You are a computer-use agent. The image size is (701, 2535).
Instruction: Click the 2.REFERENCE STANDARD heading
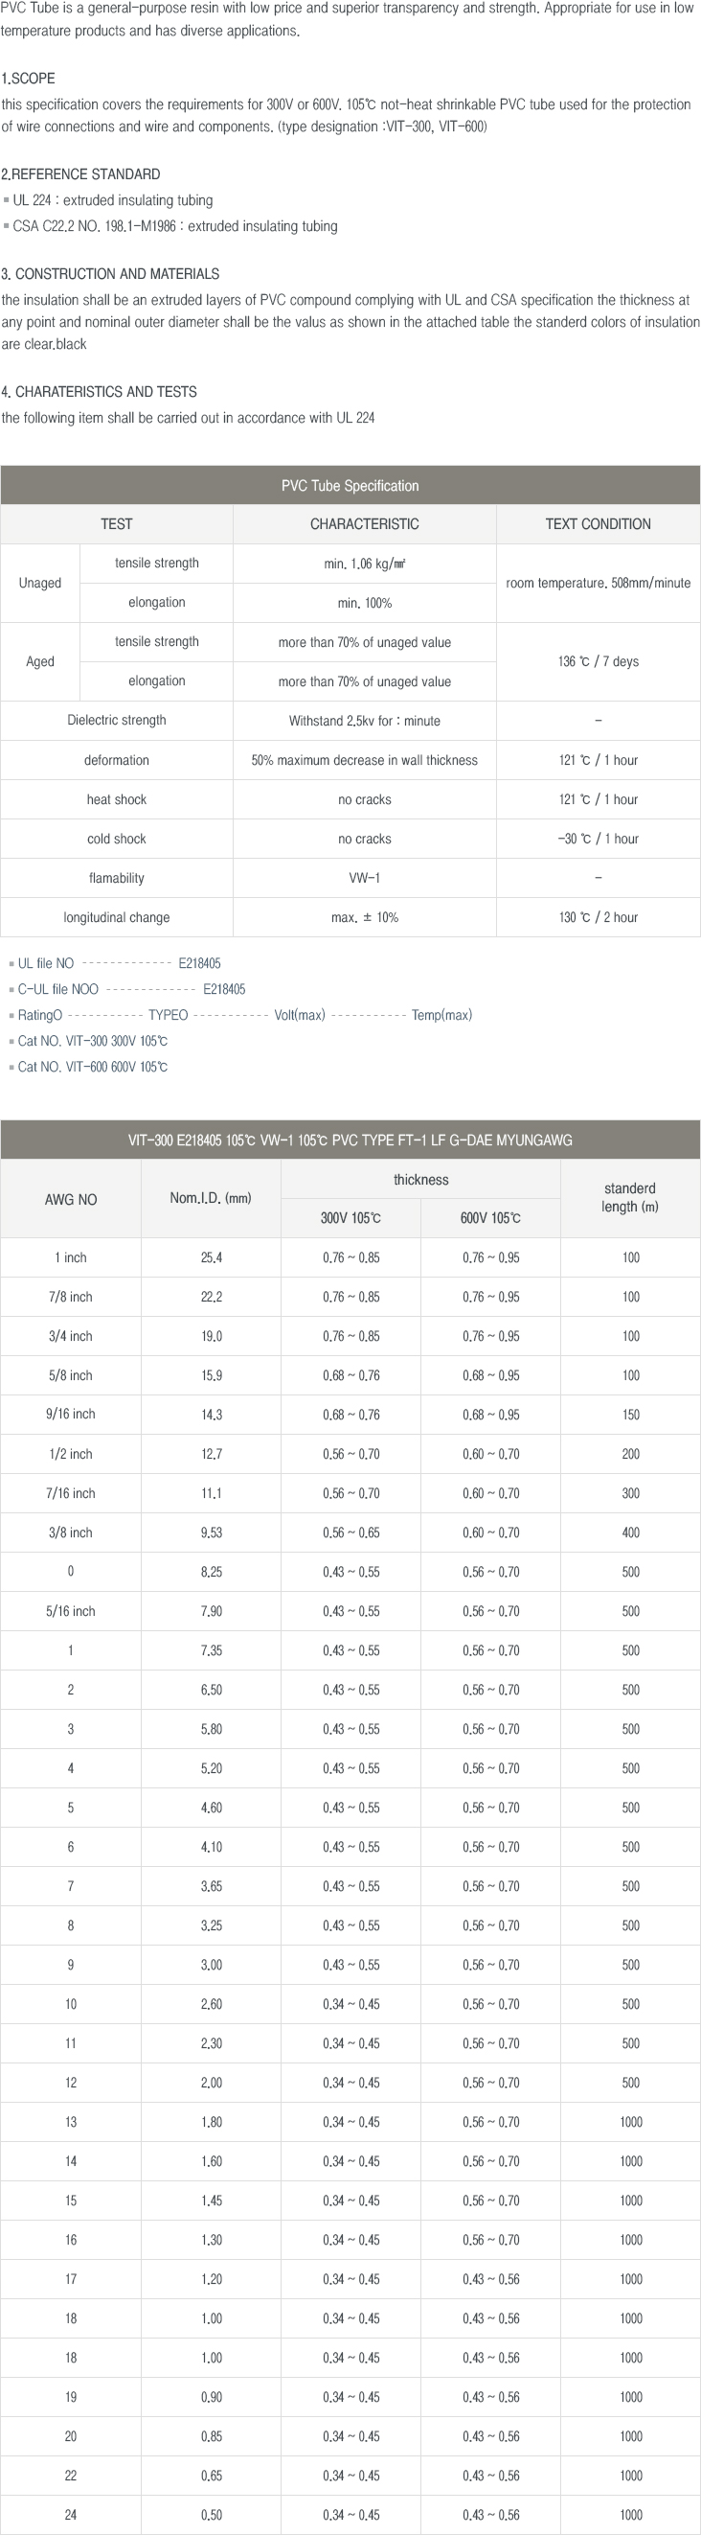pos(80,174)
